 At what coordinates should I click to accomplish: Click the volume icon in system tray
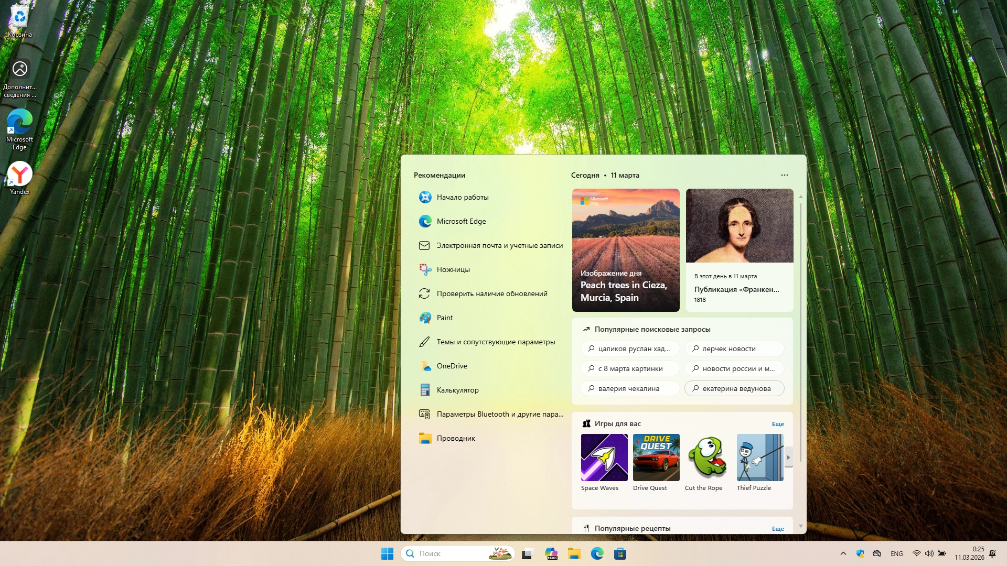929,553
